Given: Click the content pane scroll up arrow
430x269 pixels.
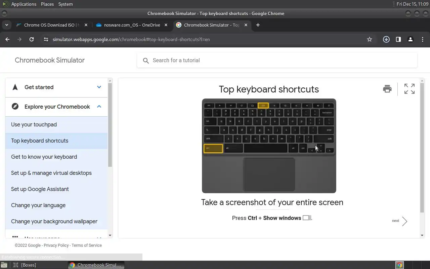Looking at the screenshot, I should point(422,81).
